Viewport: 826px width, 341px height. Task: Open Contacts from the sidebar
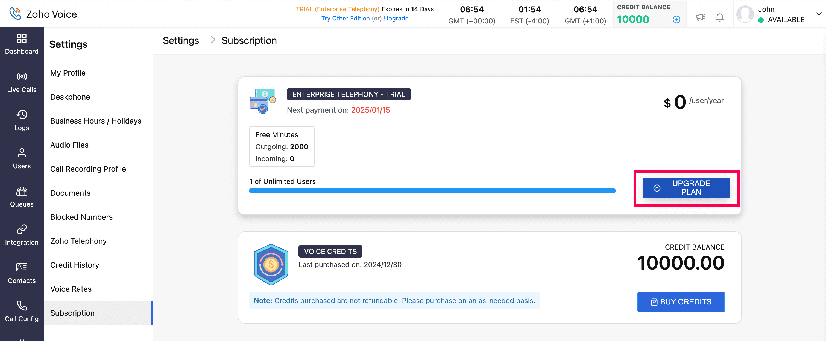pos(22,274)
